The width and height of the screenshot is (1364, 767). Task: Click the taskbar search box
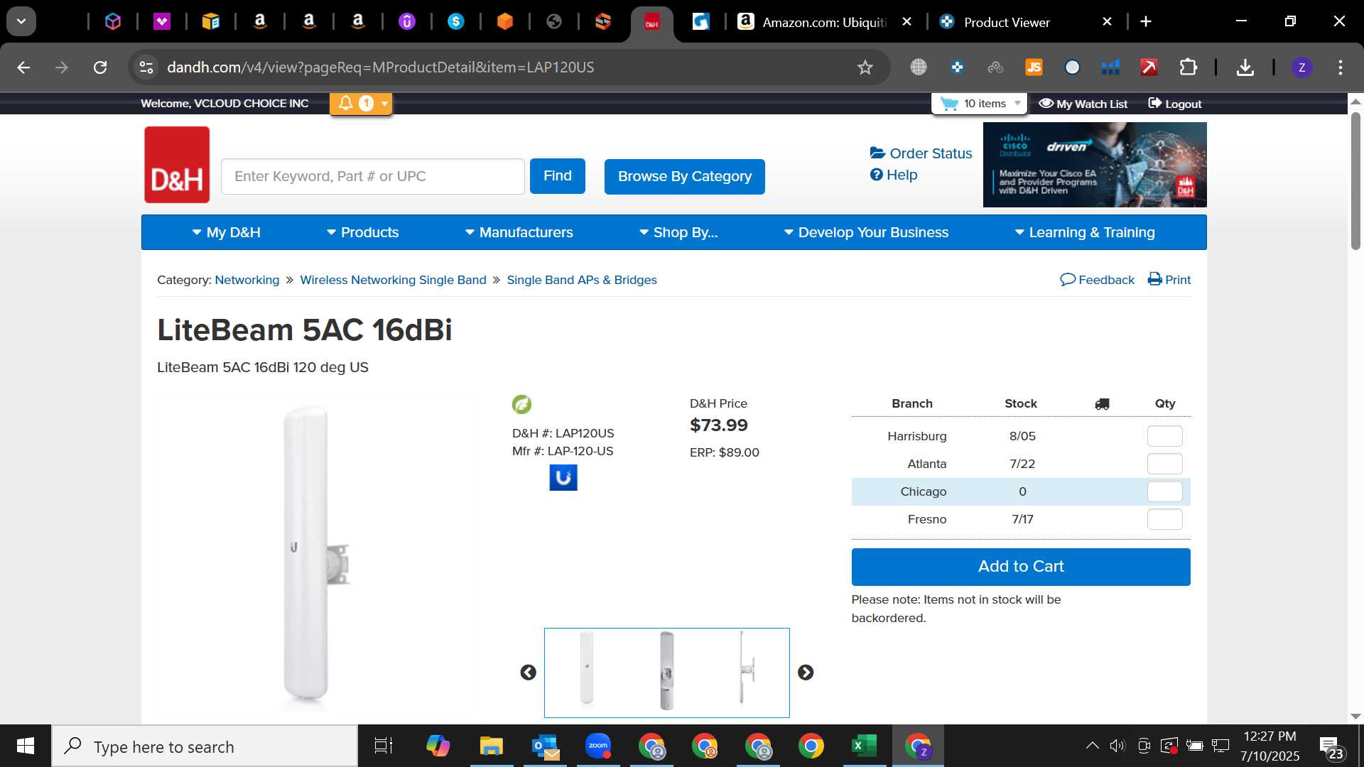tap(205, 746)
